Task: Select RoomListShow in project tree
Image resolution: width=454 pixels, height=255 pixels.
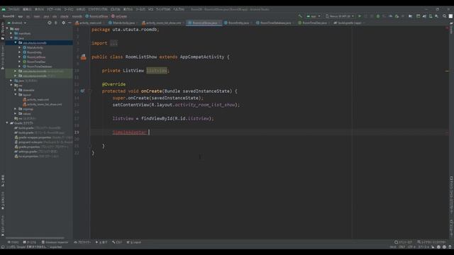Action: [x=36, y=57]
